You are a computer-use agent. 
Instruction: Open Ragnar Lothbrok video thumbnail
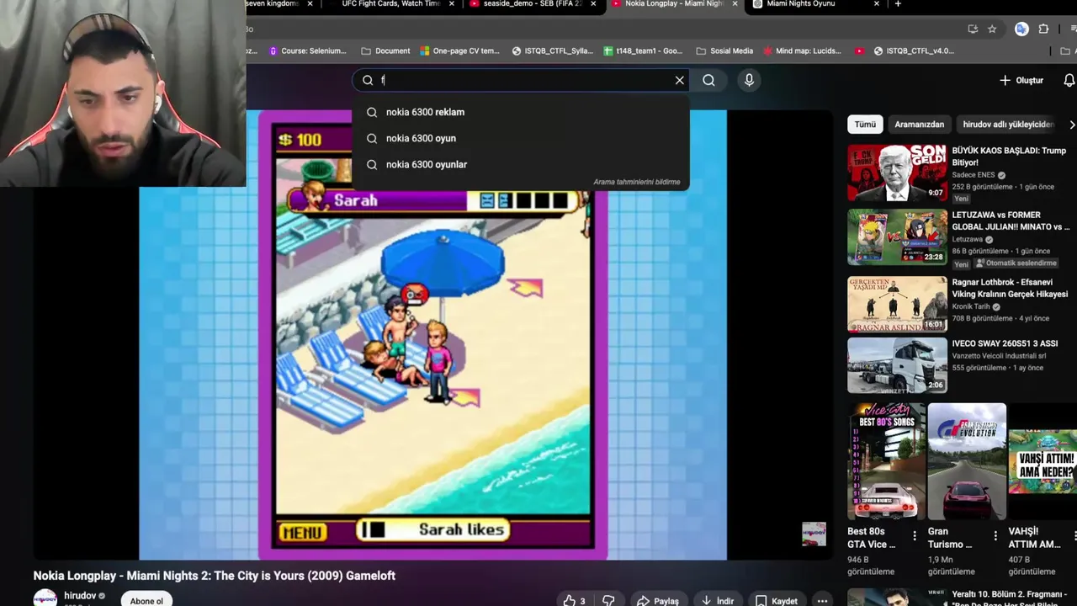pyautogui.click(x=897, y=304)
